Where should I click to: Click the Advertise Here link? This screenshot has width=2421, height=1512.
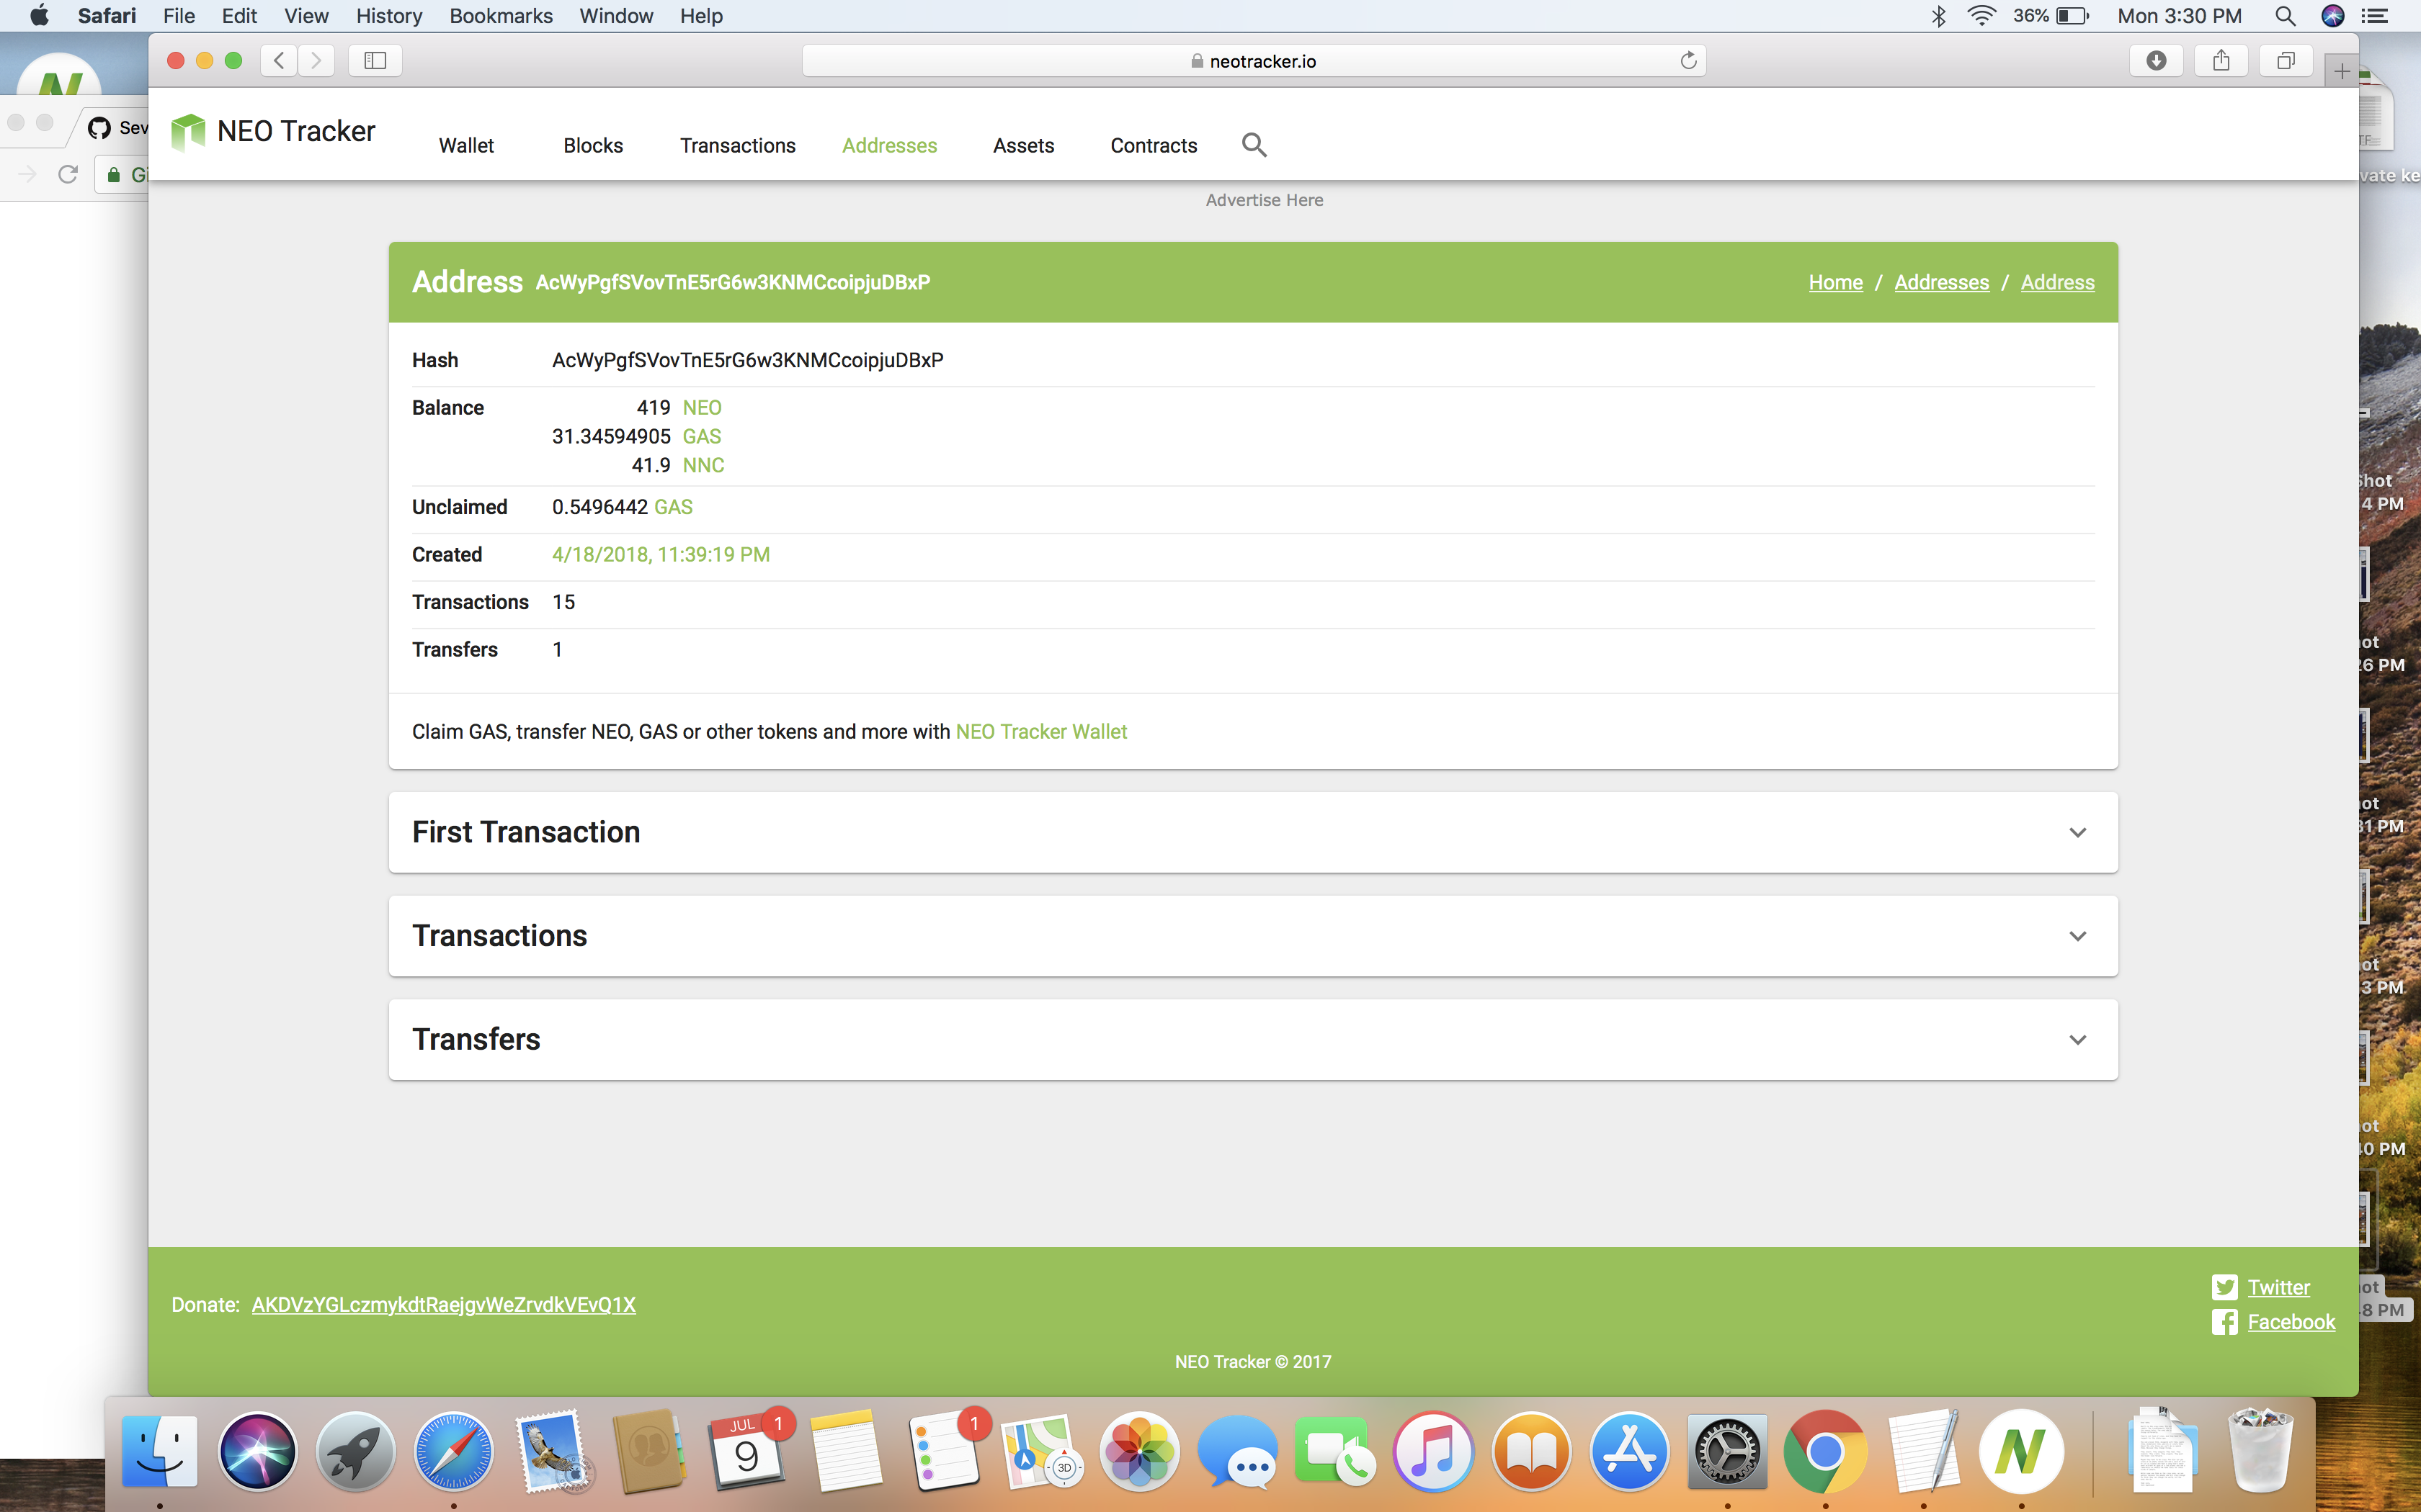coord(1265,200)
